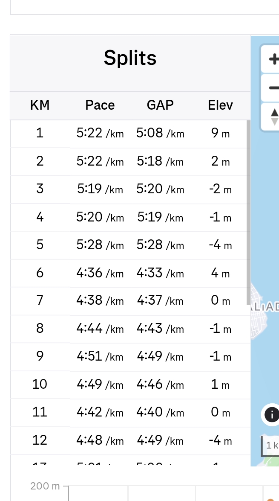
Task: Select the Pace column header
Action: click(100, 105)
